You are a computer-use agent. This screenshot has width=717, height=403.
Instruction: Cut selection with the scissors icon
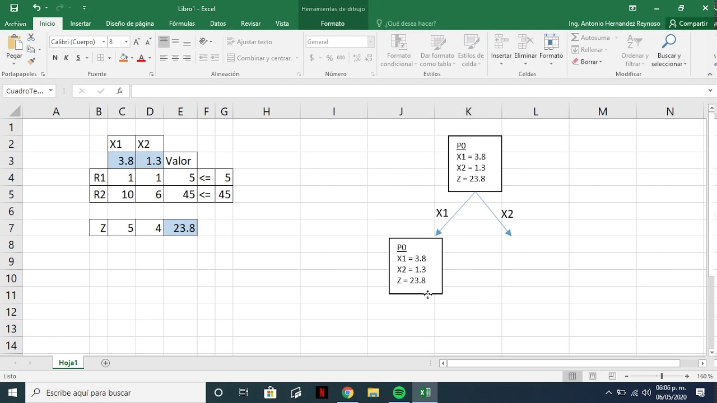[x=31, y=37]
